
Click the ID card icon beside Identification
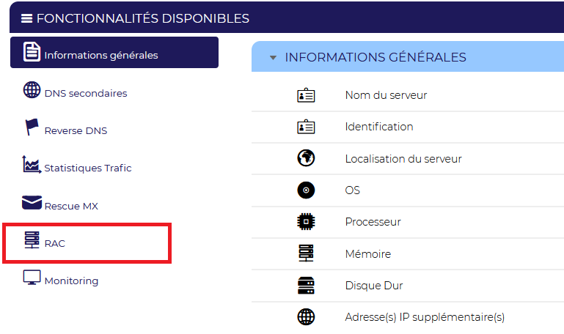coord(306,127)
